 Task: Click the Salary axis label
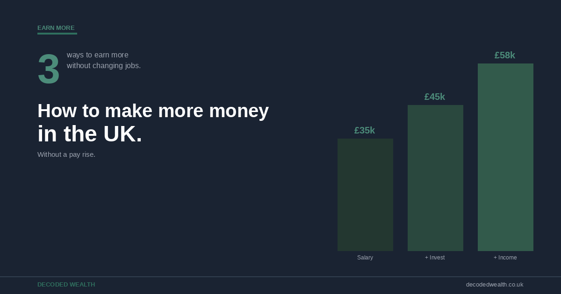pos(365,258)
